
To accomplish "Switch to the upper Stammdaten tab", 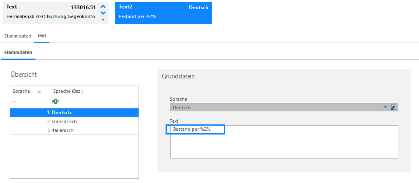I will click(18, 36).
